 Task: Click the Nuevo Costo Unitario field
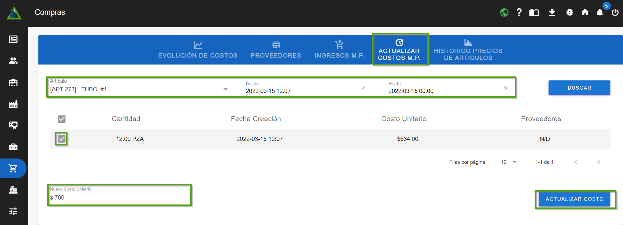pos(119,198)
